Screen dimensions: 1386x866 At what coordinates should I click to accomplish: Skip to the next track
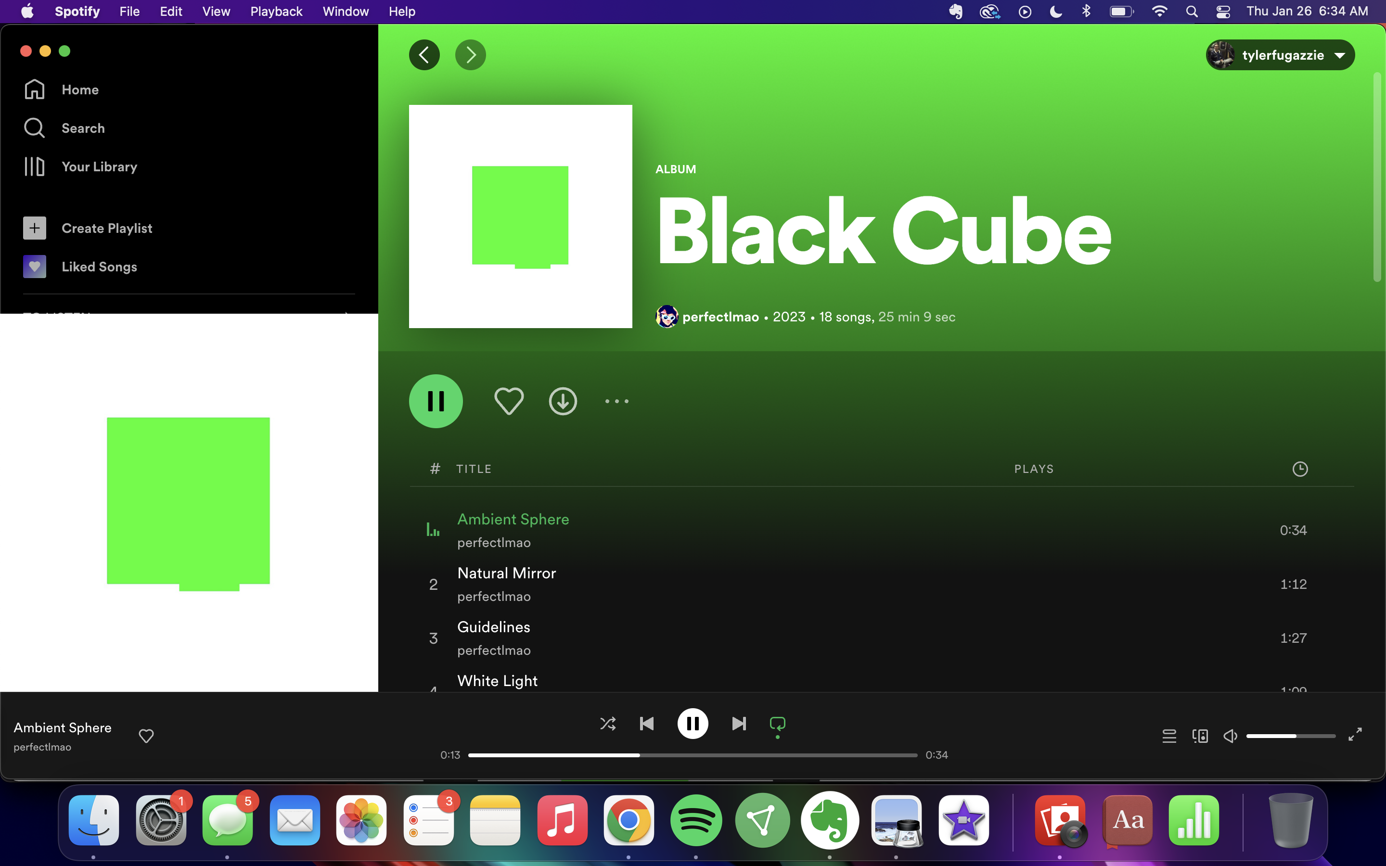(739, 724)
